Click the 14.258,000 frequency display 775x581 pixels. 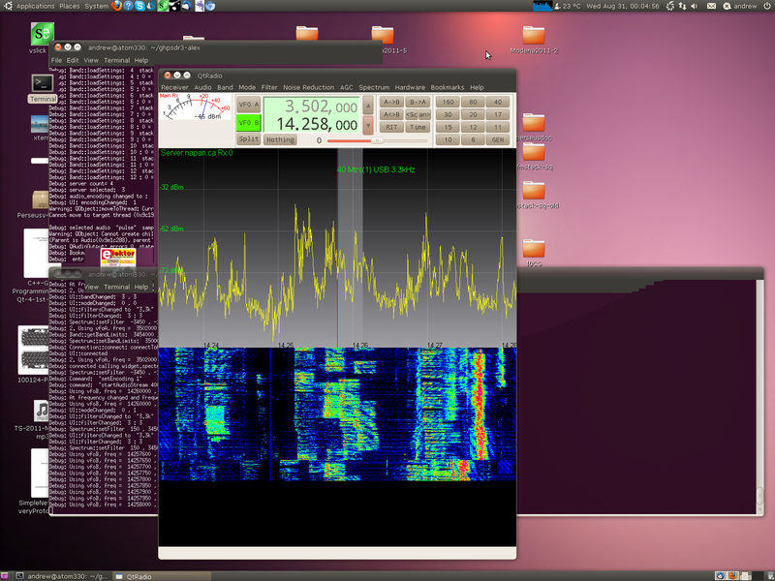tap(317, 124)
